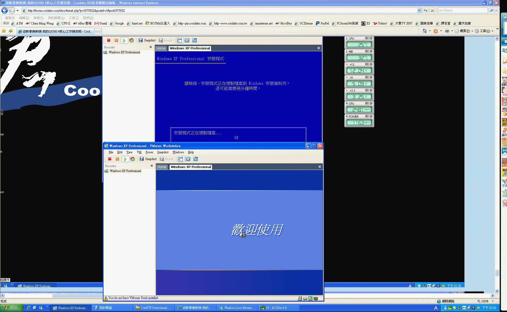This screenshot has width=507, height=312.
Task: Open the VM menu in VMware Workstation
Action: [139, 152]
